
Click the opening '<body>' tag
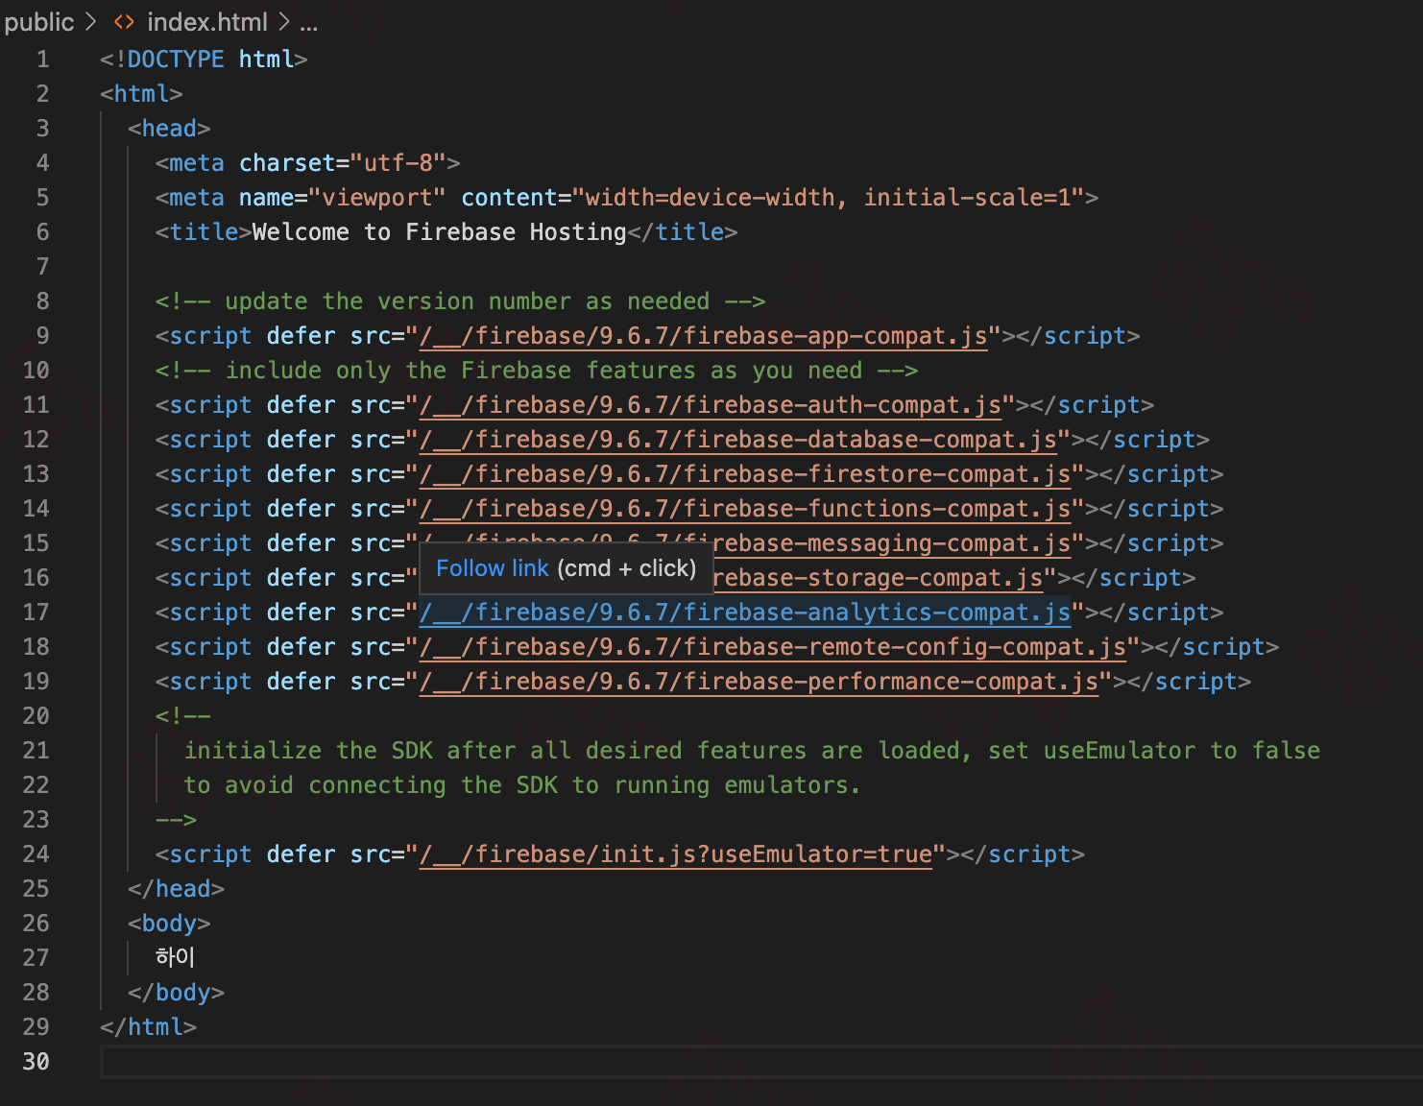click(x=169, y=924)
